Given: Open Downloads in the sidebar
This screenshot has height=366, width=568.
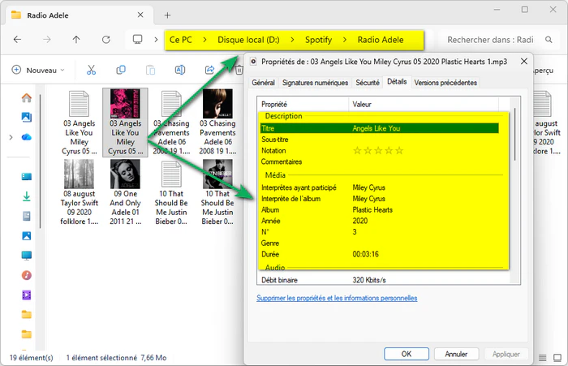Looking at the screenshot, I should pyautogui.click(x=27, y=196).
